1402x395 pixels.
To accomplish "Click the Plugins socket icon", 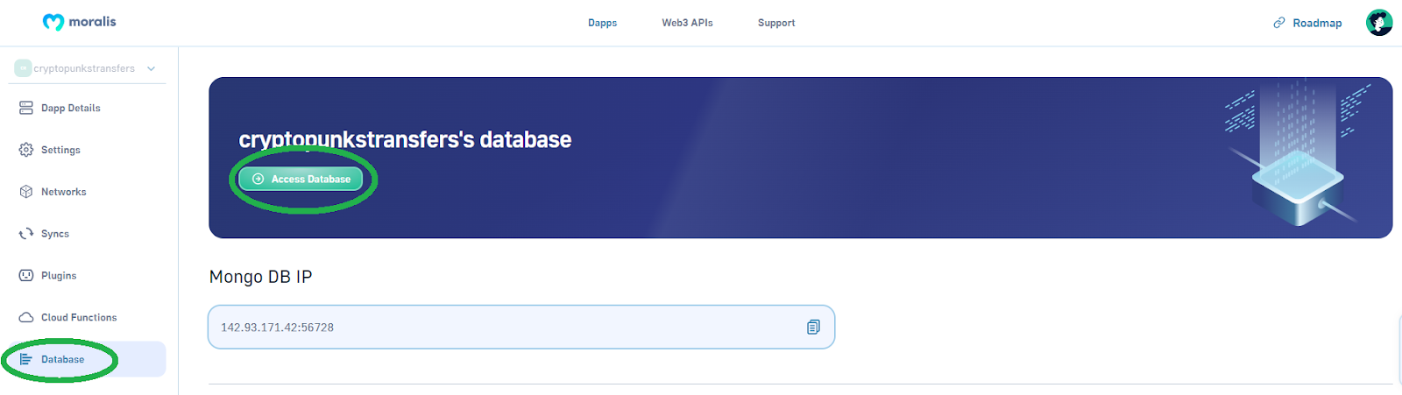I will (x=26, y=276).
